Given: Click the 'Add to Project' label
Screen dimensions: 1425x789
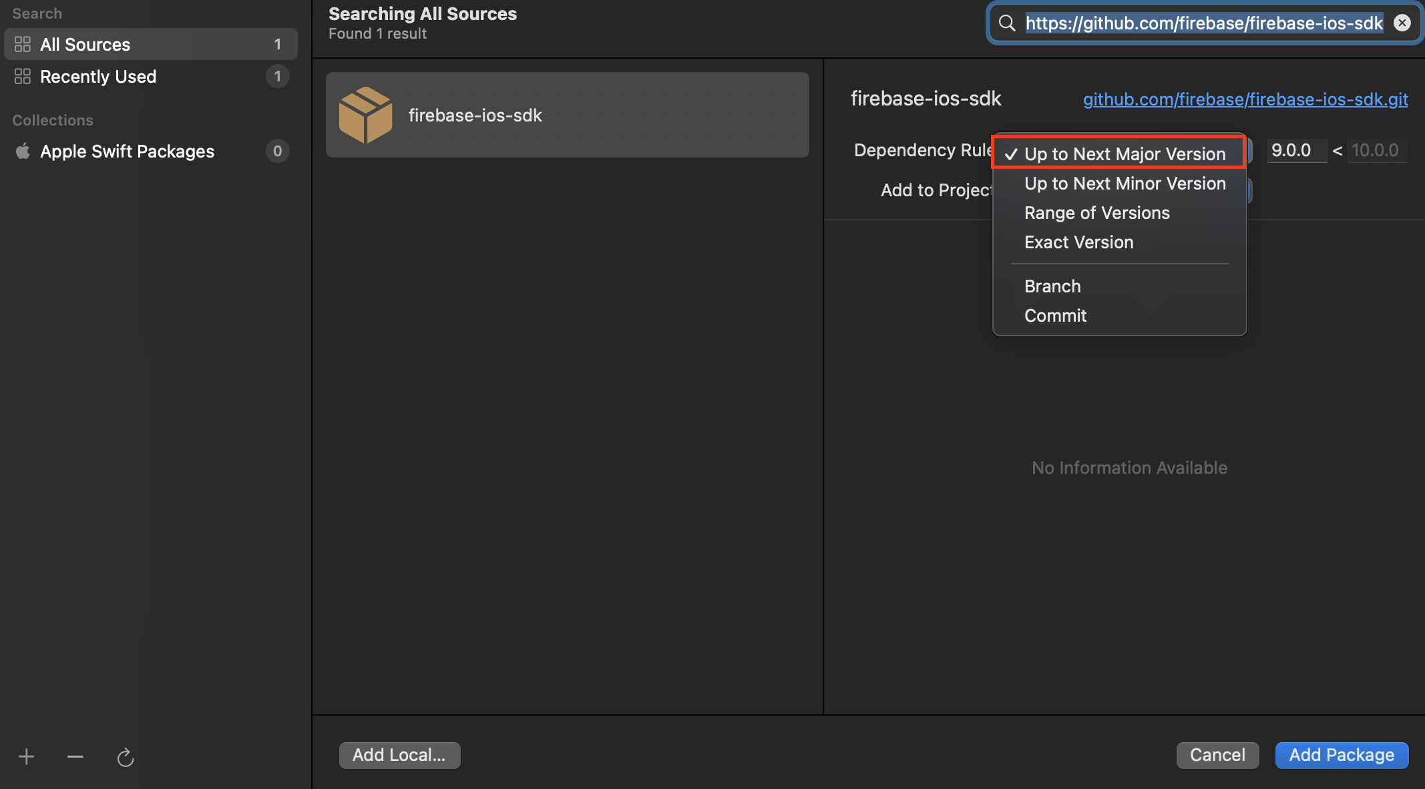Looking at the screenshot, I should 937,190.
